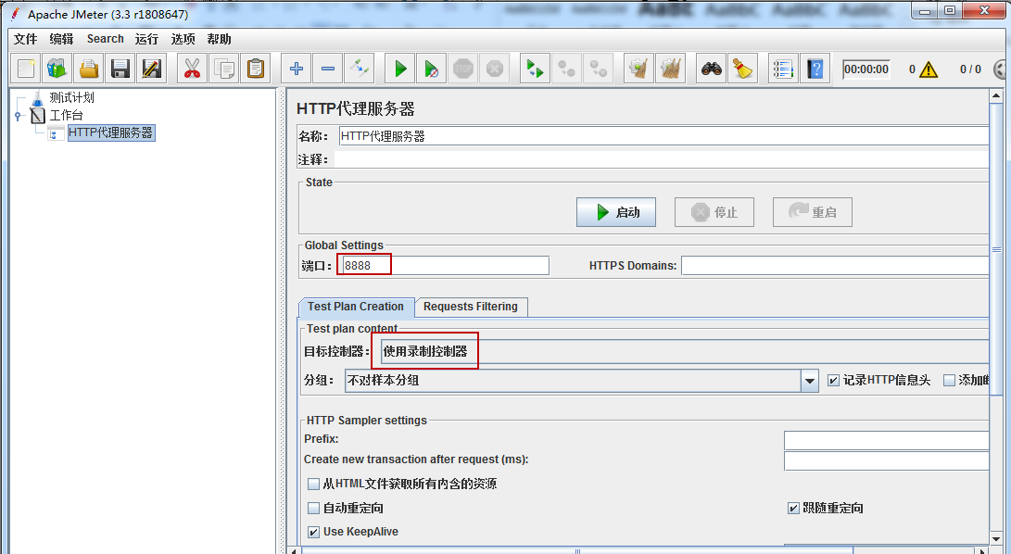Open the 目标控制器 combo box

684,351
